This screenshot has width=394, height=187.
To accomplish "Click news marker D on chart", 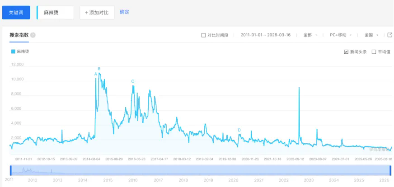I will pyautogui.click(x=239, y=130).
